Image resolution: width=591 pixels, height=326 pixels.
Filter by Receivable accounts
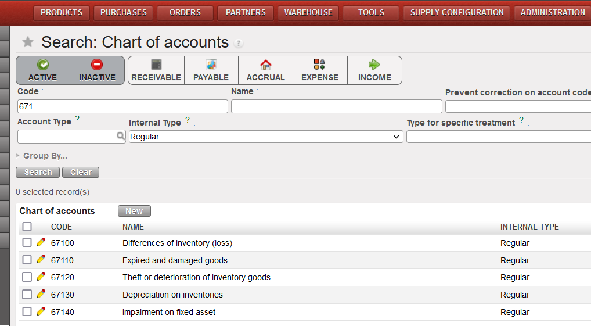(156, 70)
